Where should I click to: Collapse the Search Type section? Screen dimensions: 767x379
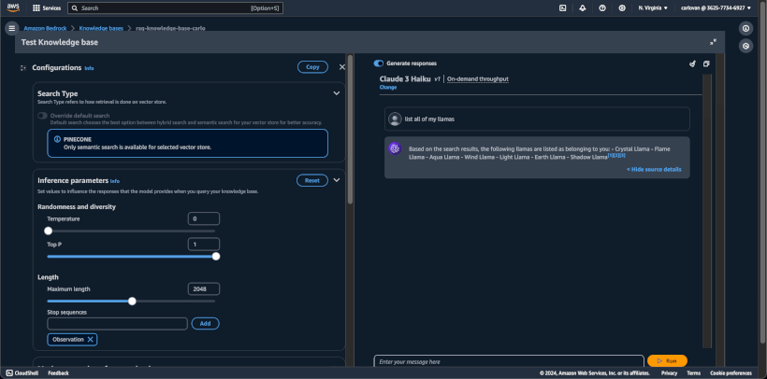337,93
